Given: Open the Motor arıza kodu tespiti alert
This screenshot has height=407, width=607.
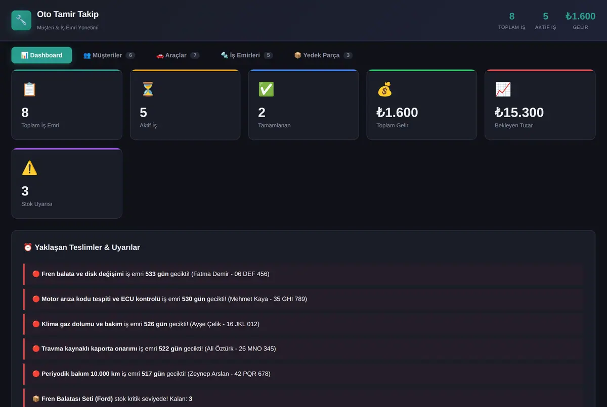Looking at the screenshot, I should (303, 299).
